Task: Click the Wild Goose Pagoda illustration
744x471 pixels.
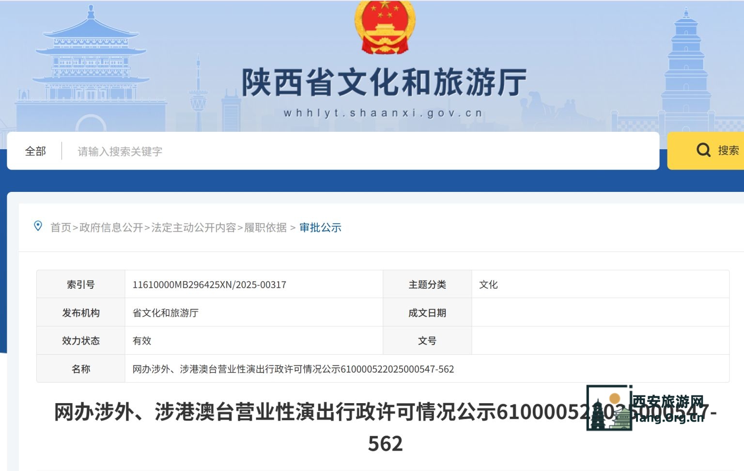Action: (686, 73)
